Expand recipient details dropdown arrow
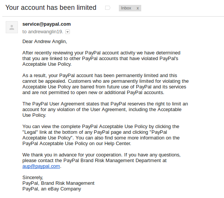Viewport: 224px width, 198px height. point(68,32)
